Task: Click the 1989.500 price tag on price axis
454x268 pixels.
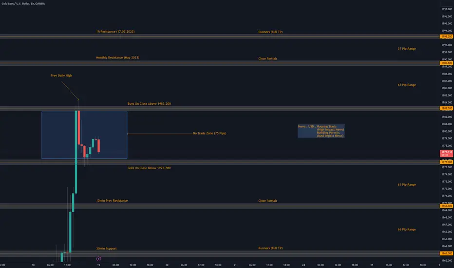Action: coord(447,63)
